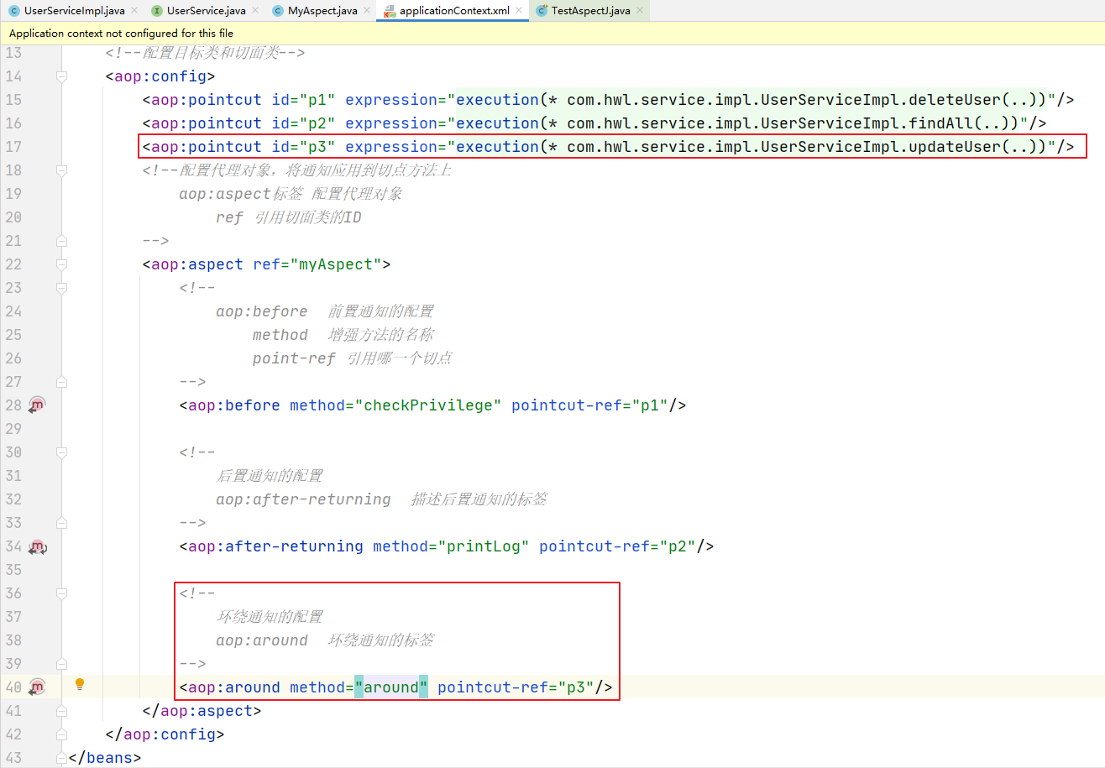Image resolution: width=1105 pixels, height=768 pixels.
Task: Click the class icon on MyAspect.java tab
Action: pyautogui.click(x=278, y=11)
